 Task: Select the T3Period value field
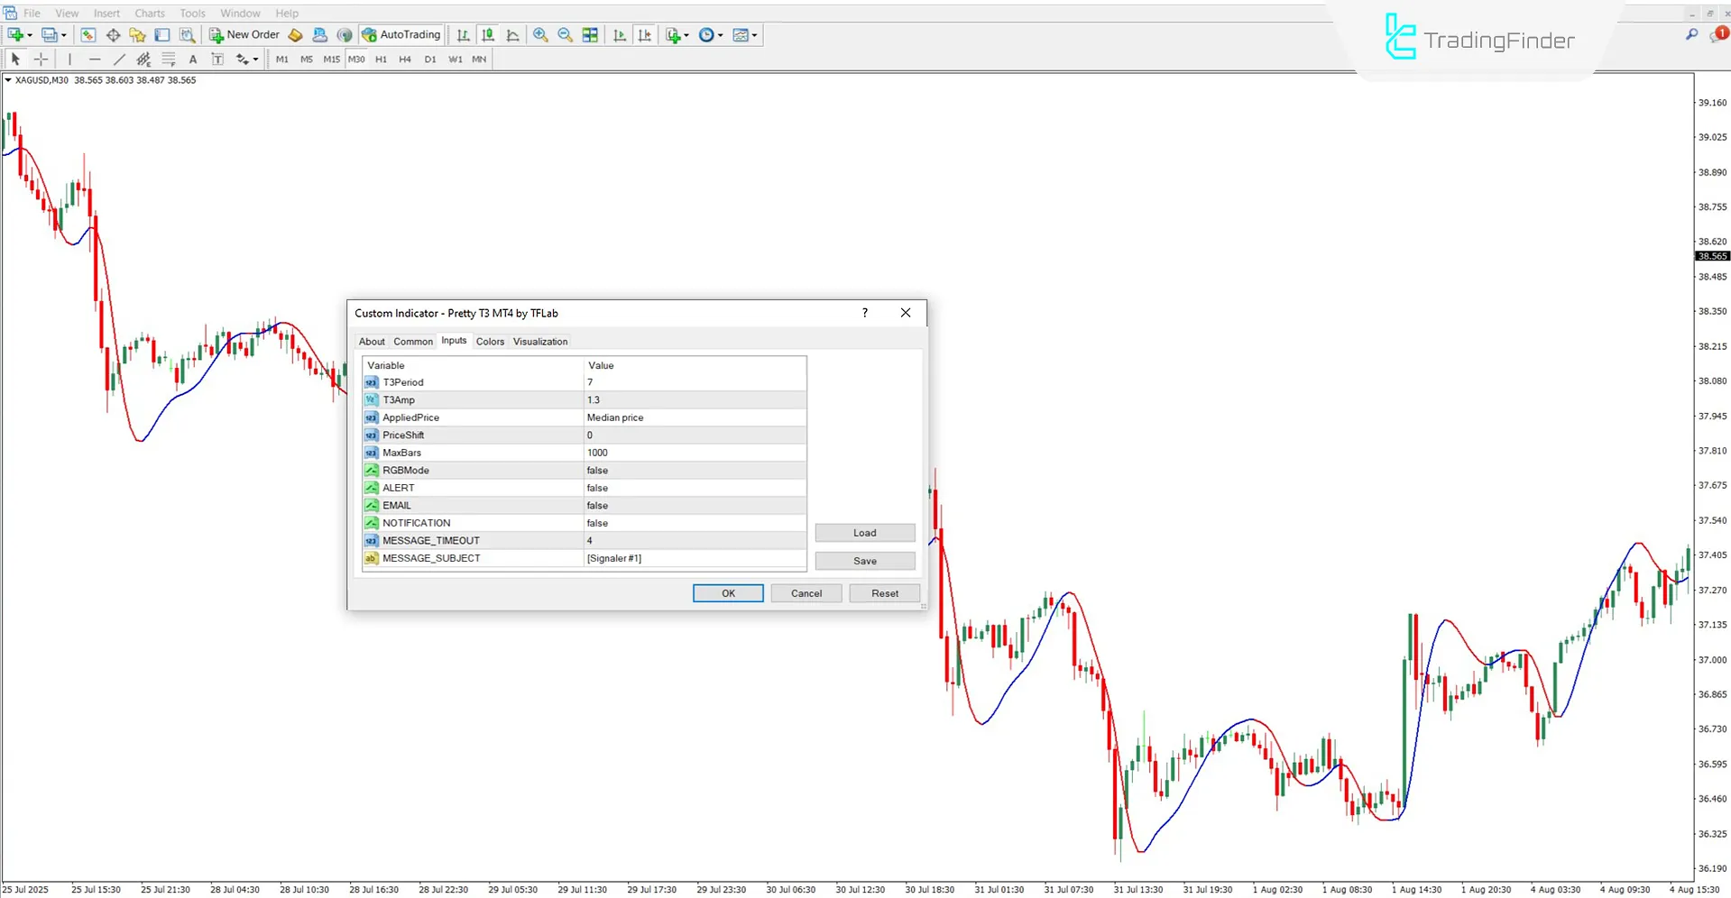[695, 382]
